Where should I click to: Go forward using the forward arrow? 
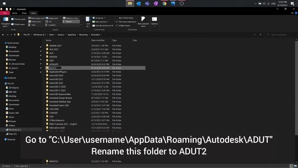coord(7,35)
